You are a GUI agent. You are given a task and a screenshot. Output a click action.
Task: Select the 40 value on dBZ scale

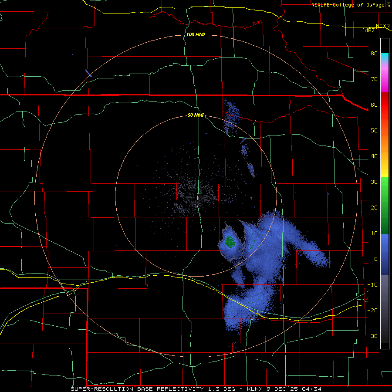coord(374,156)
